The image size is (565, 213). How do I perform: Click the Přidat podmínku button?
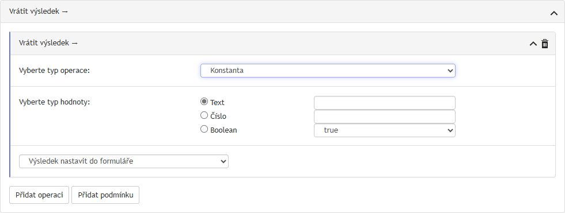(105, 195)
